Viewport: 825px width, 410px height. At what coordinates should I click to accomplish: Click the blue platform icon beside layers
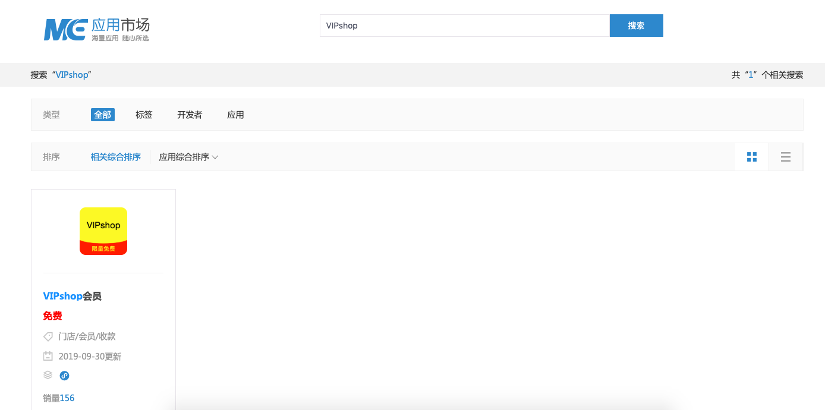click(65, 376)
